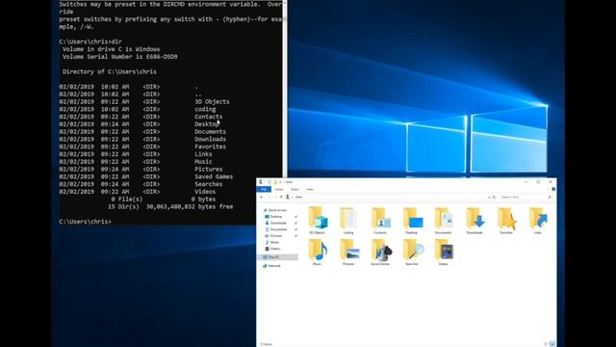Select the Saved Games folder icon
The height and width of the screenshot is (347, 616).
(380, 252)
